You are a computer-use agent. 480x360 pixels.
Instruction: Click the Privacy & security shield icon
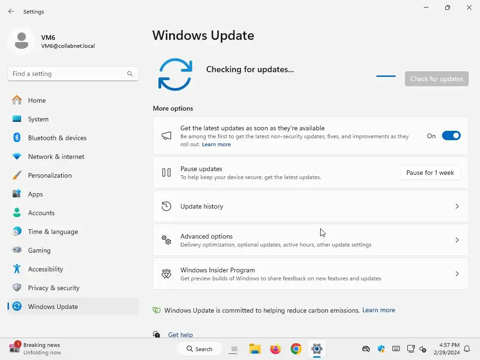point(17,287)
